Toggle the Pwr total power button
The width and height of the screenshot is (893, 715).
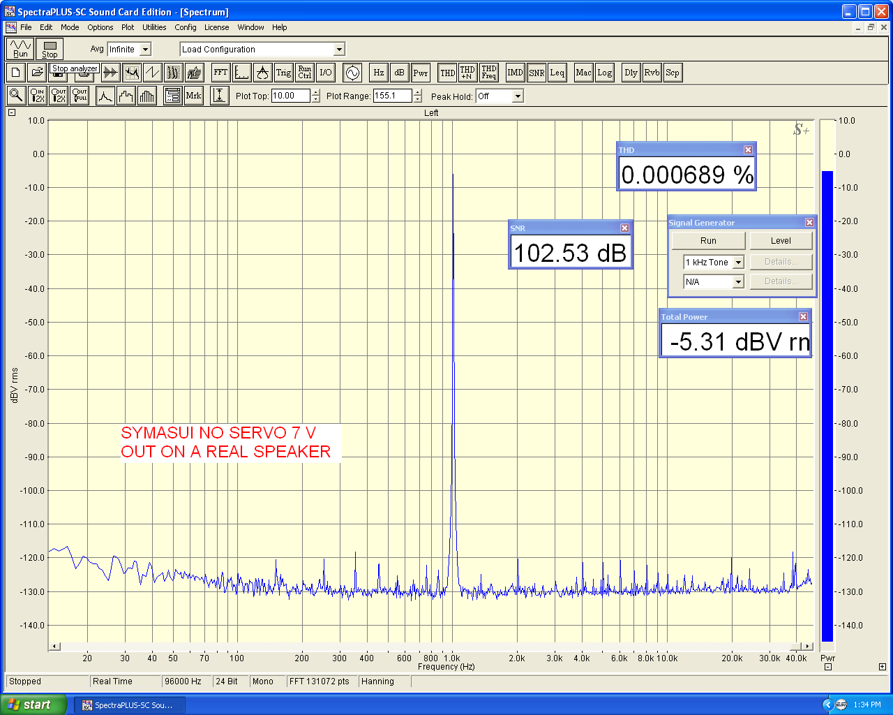click(x=420, y=72)
